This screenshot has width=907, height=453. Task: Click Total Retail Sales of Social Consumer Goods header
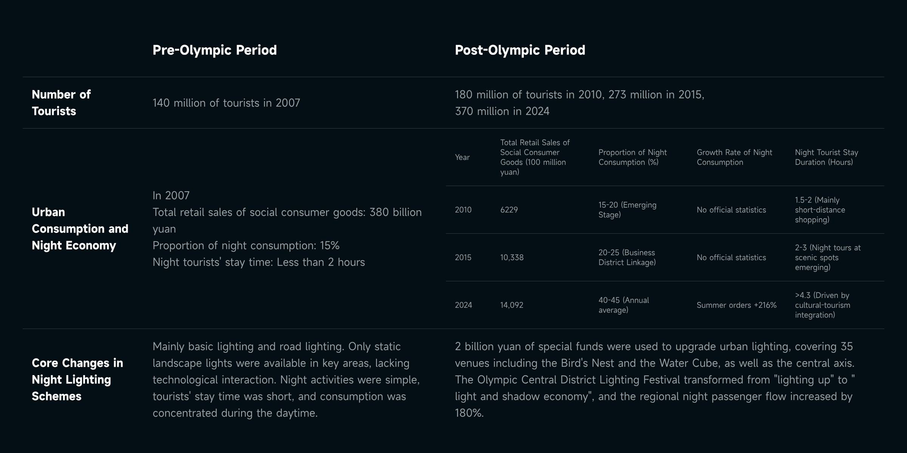pyautogui.click(x=534, y=157)
